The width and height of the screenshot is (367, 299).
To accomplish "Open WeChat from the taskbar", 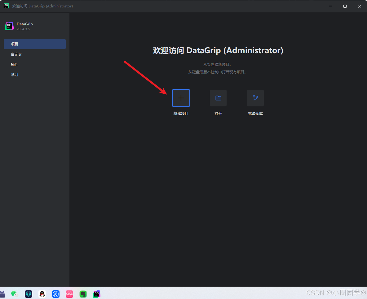I will [15, 294].
